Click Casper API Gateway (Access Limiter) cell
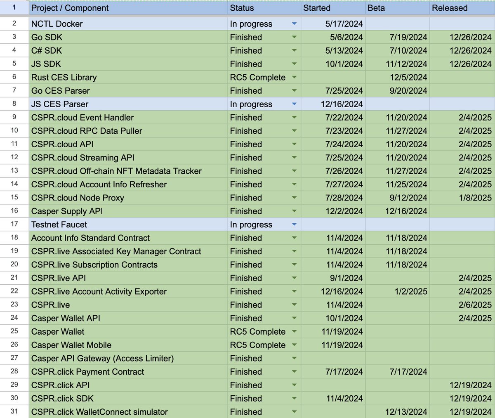Viewport: 495px width, 418px height. (x=128, y=358)
